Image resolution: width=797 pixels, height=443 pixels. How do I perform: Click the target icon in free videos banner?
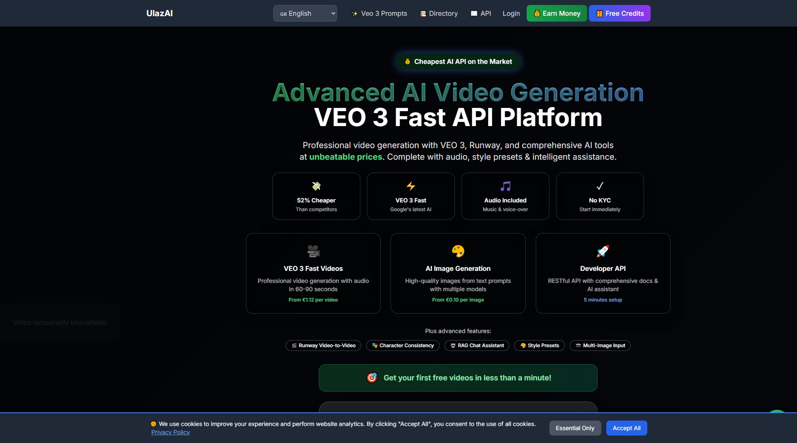tap(372, 378)
